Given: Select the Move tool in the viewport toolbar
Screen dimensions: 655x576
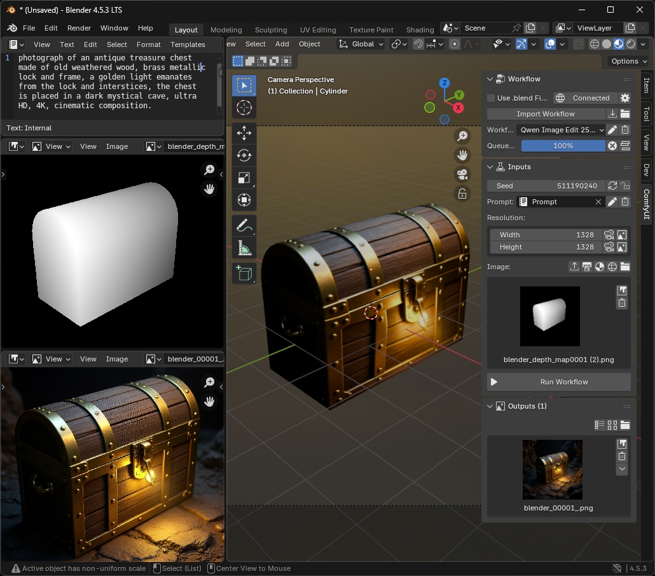Looking at the screenshot, I should [244, 133].
